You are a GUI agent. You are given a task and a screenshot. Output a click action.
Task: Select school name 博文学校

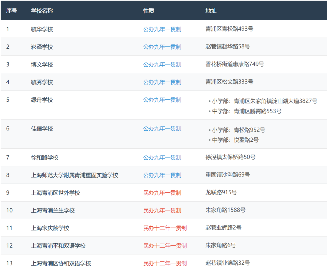tap(42, 64)
